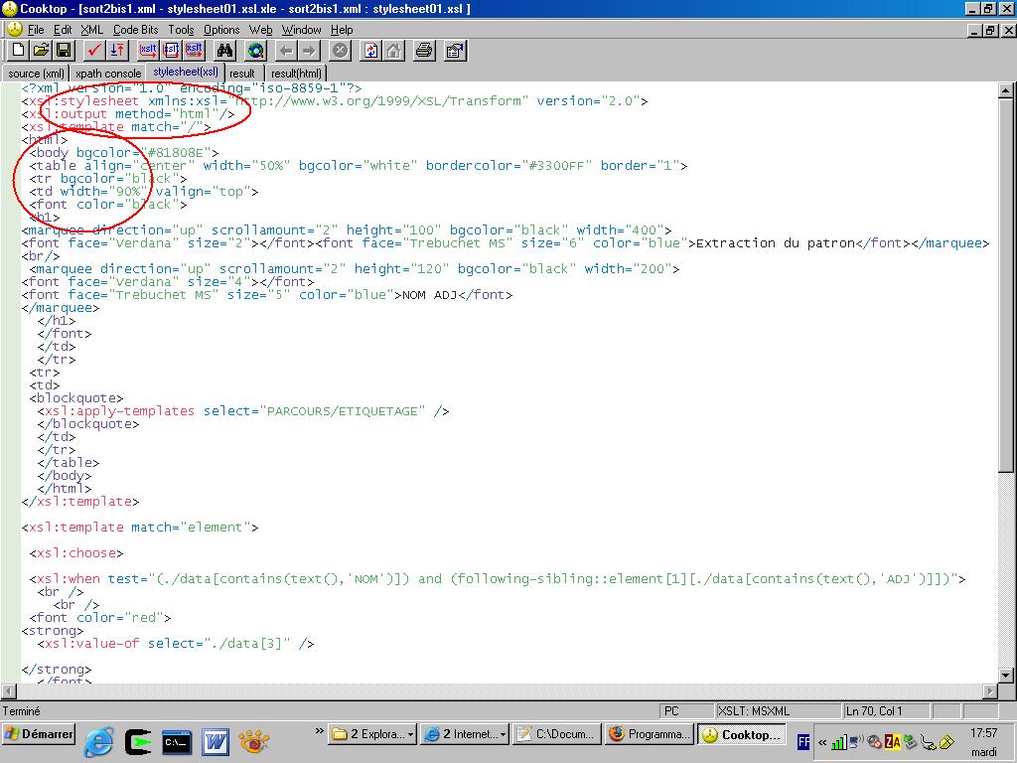Open the Code Bits menu
1017x763 pixels.
pyautogui.click(x=135, y=30)
